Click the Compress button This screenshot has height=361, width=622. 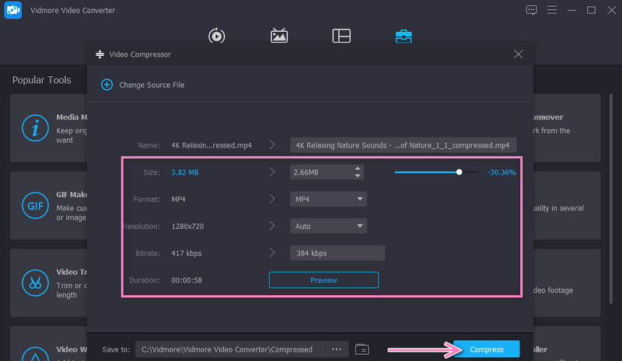(x=486, y=349)
